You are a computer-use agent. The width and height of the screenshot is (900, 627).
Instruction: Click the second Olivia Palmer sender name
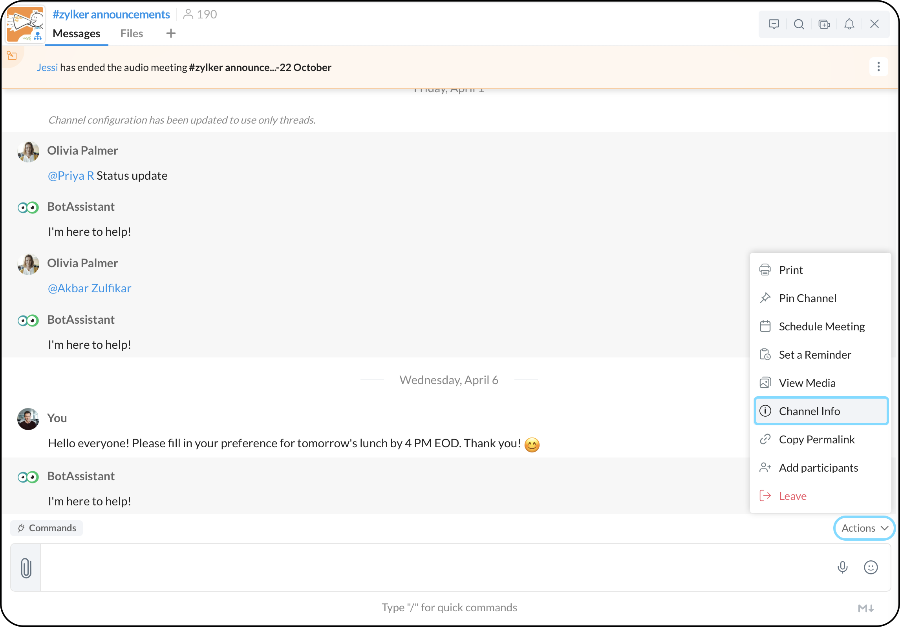(82, 263)
